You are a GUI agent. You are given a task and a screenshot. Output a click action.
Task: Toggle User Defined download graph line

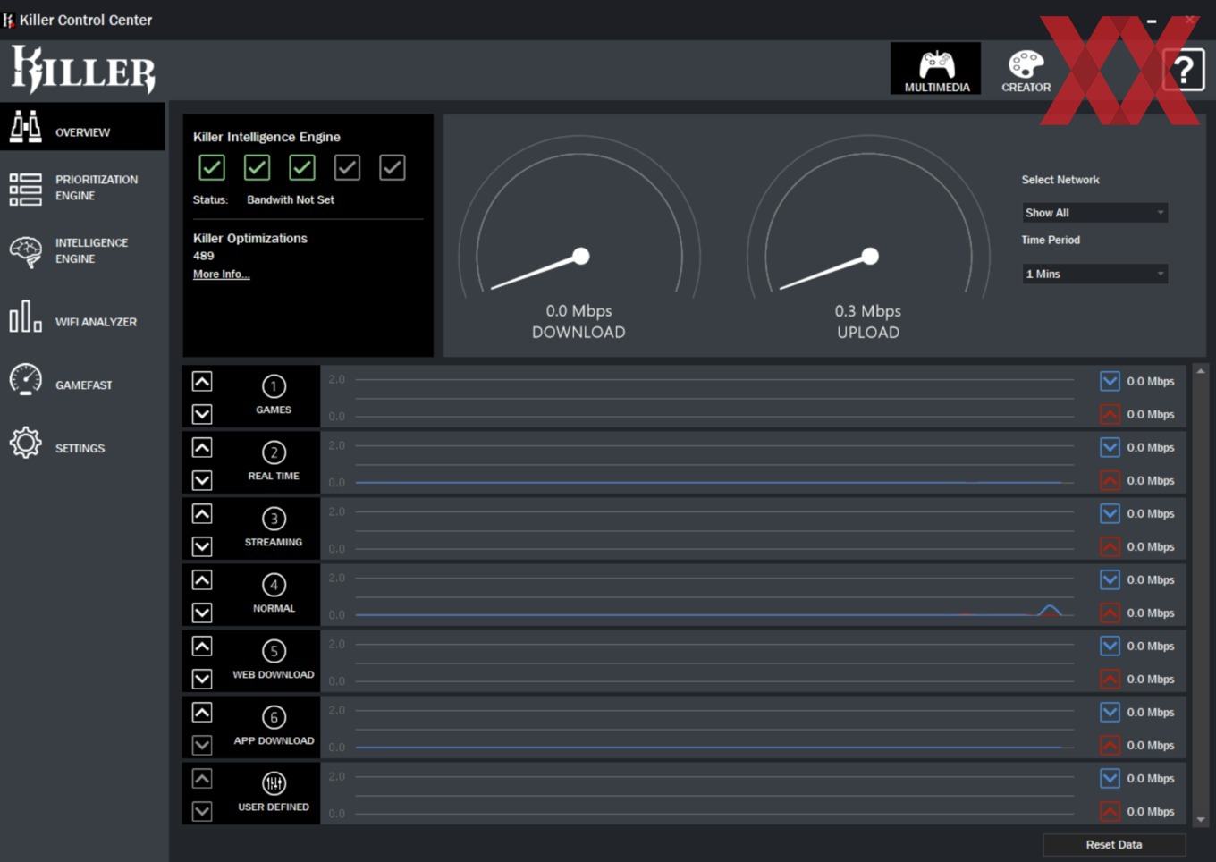[x=1110, y=778]
